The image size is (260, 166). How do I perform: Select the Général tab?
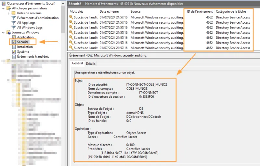coord(77,63)
